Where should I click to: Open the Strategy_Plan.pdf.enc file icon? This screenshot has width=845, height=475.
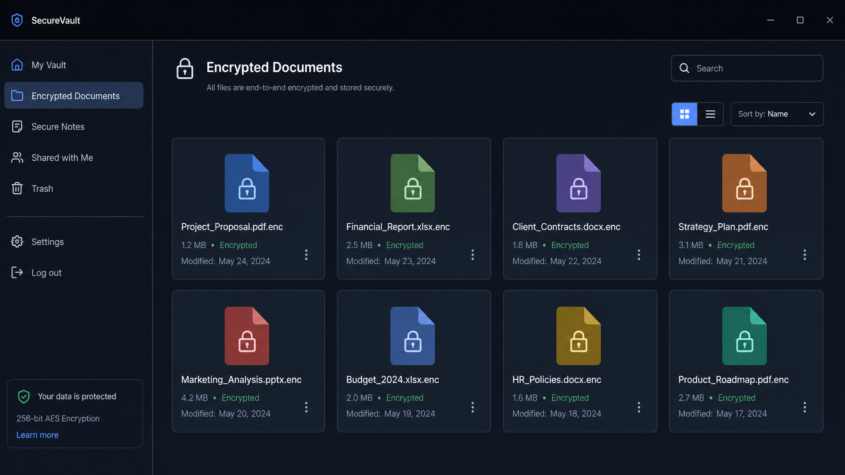click(745, 183)
